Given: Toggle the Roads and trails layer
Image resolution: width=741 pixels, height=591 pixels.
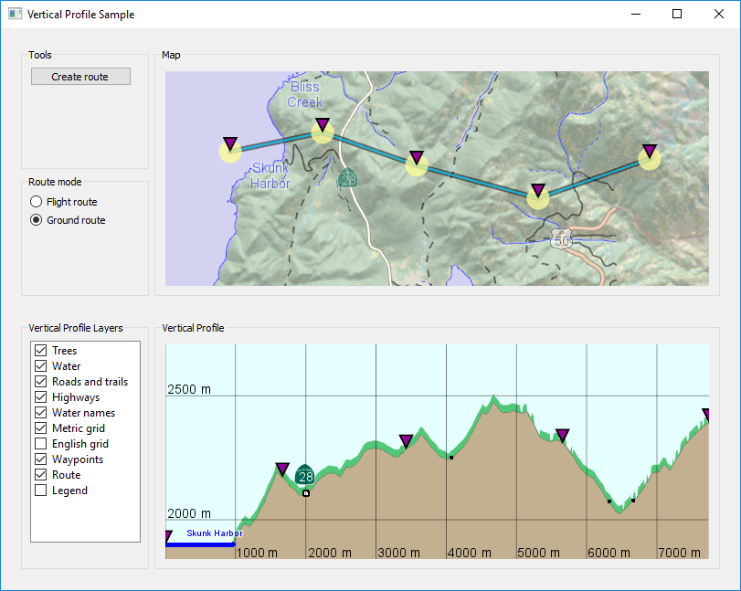Looking at the screenshot, I should (x=40, y=382).
